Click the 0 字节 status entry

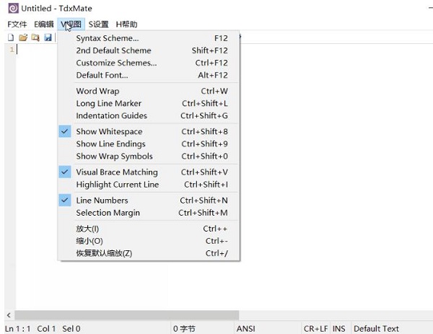coord(184,329)
